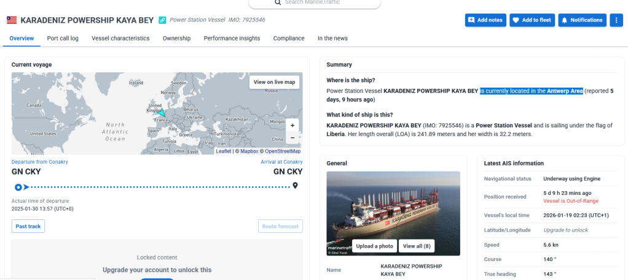This screenshot has height=280, width=628.
Task: Click the Departure from Conakry link
Action: tap(39, 162)
